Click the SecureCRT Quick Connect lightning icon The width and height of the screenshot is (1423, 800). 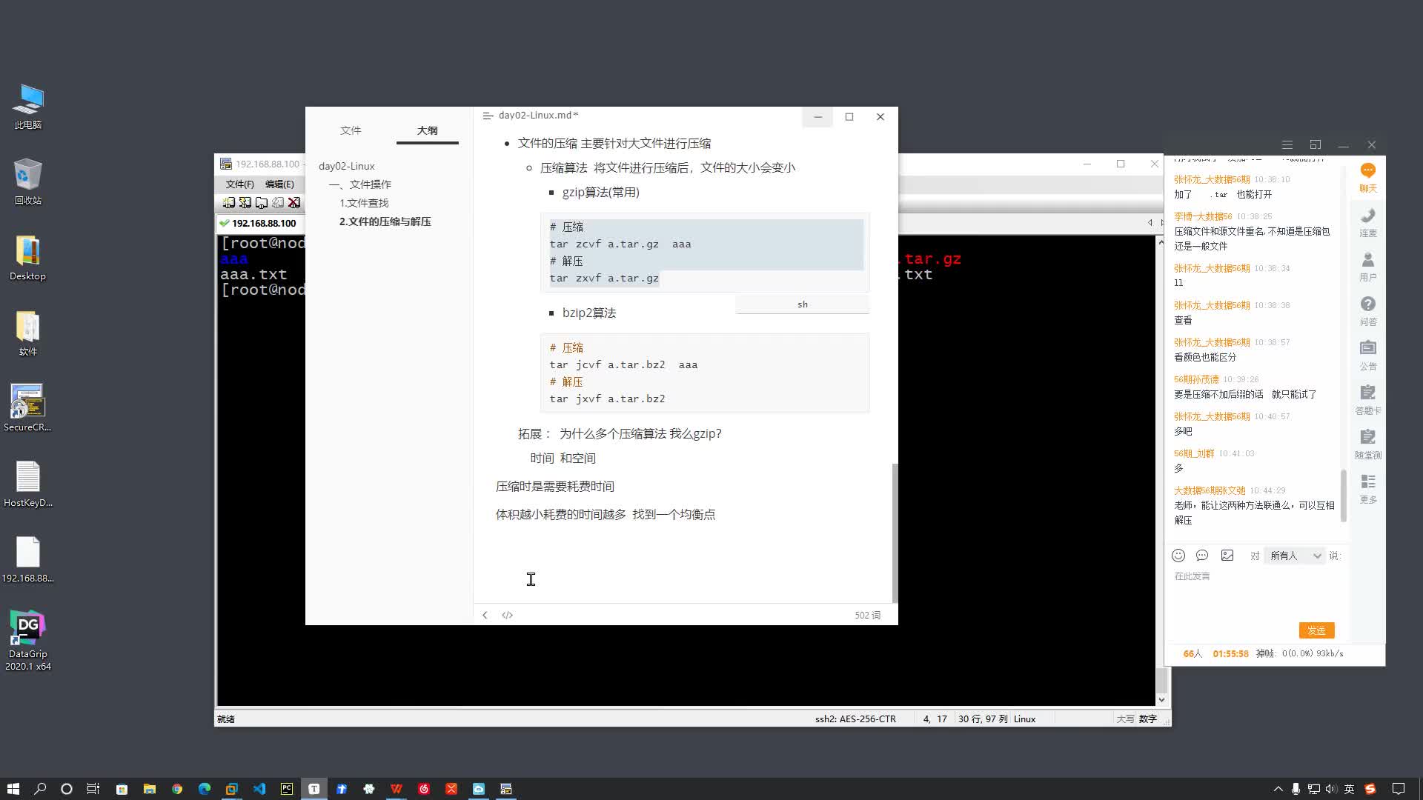(245, 202)
